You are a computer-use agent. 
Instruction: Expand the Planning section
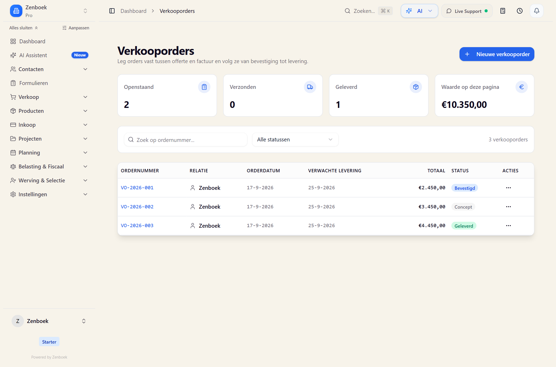[49, 152]
